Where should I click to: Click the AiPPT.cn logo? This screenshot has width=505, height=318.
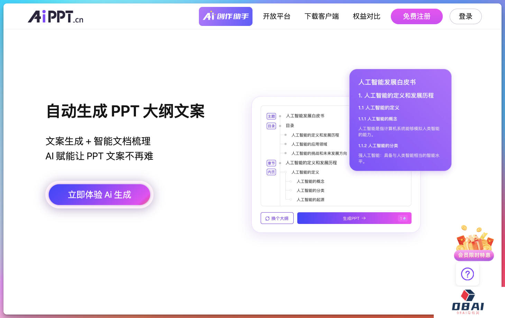point(56,17)
